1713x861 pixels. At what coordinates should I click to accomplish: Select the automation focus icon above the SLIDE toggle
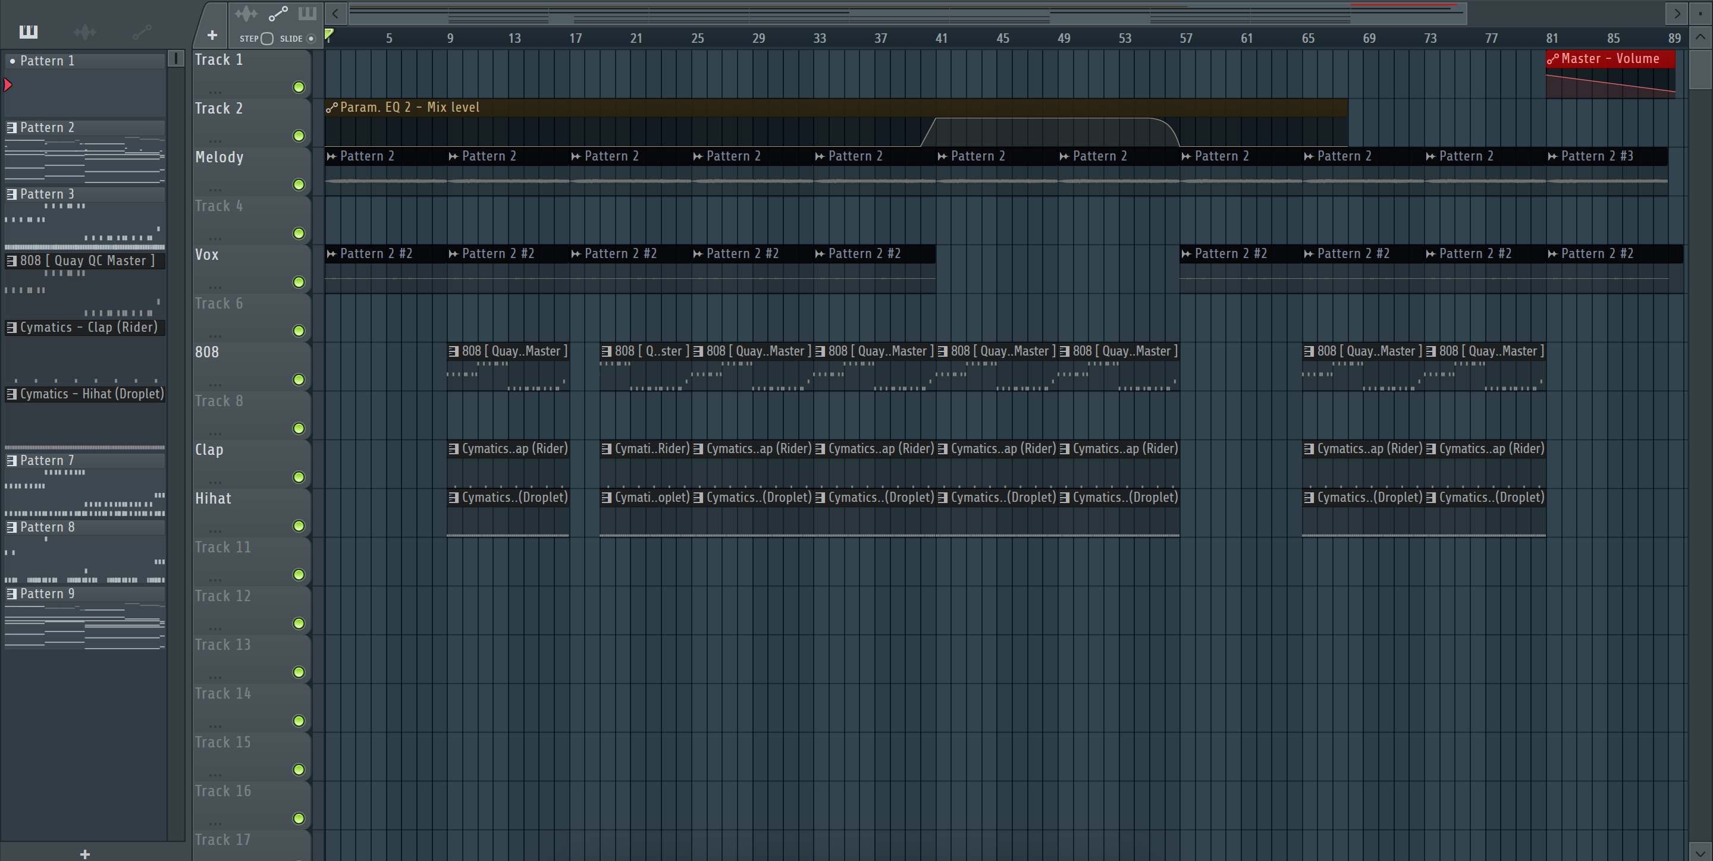tap(278, 13)
